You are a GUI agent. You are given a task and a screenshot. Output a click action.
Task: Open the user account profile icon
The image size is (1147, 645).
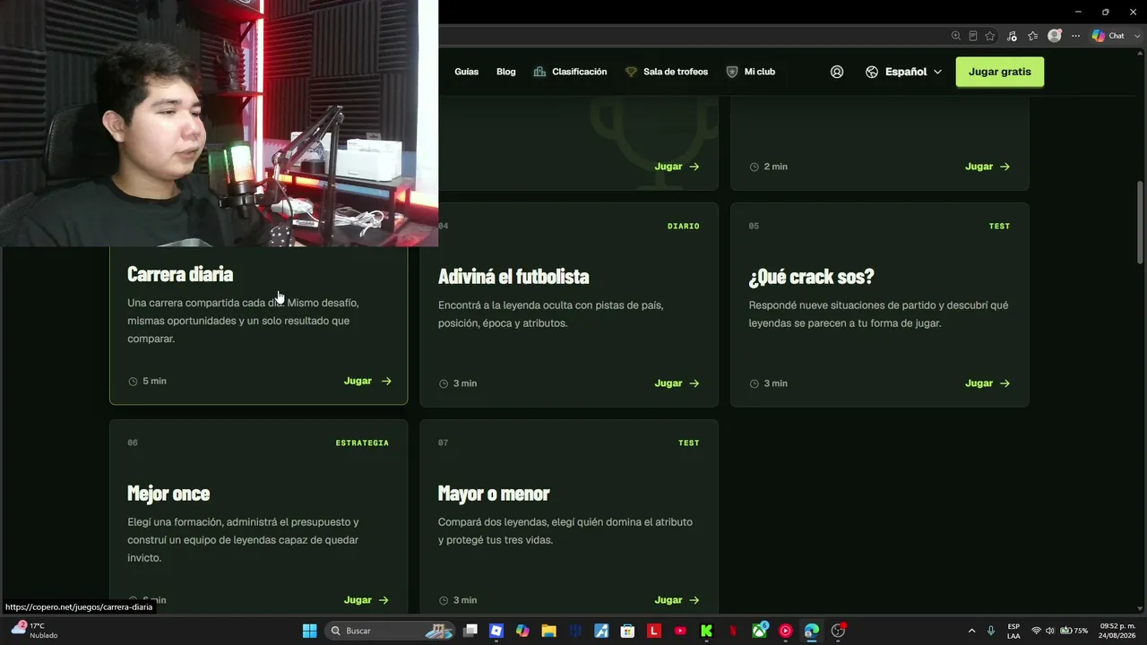[x=837, y=72]
